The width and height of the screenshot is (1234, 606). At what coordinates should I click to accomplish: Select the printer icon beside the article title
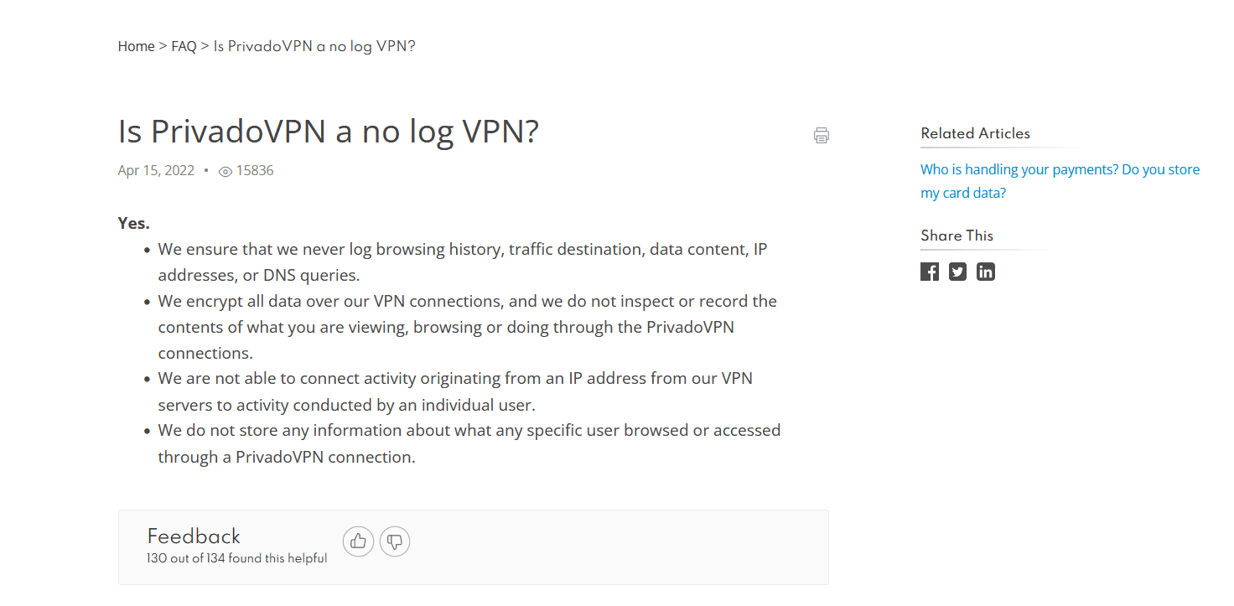821,135
